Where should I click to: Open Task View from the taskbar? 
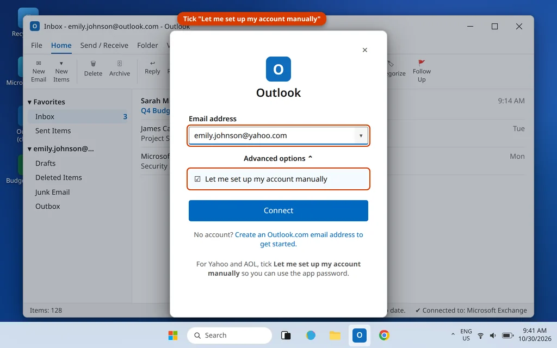[286, 335]
